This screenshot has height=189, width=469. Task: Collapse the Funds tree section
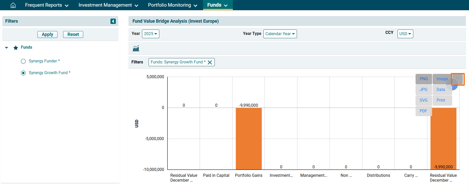(x=7, y=48)
